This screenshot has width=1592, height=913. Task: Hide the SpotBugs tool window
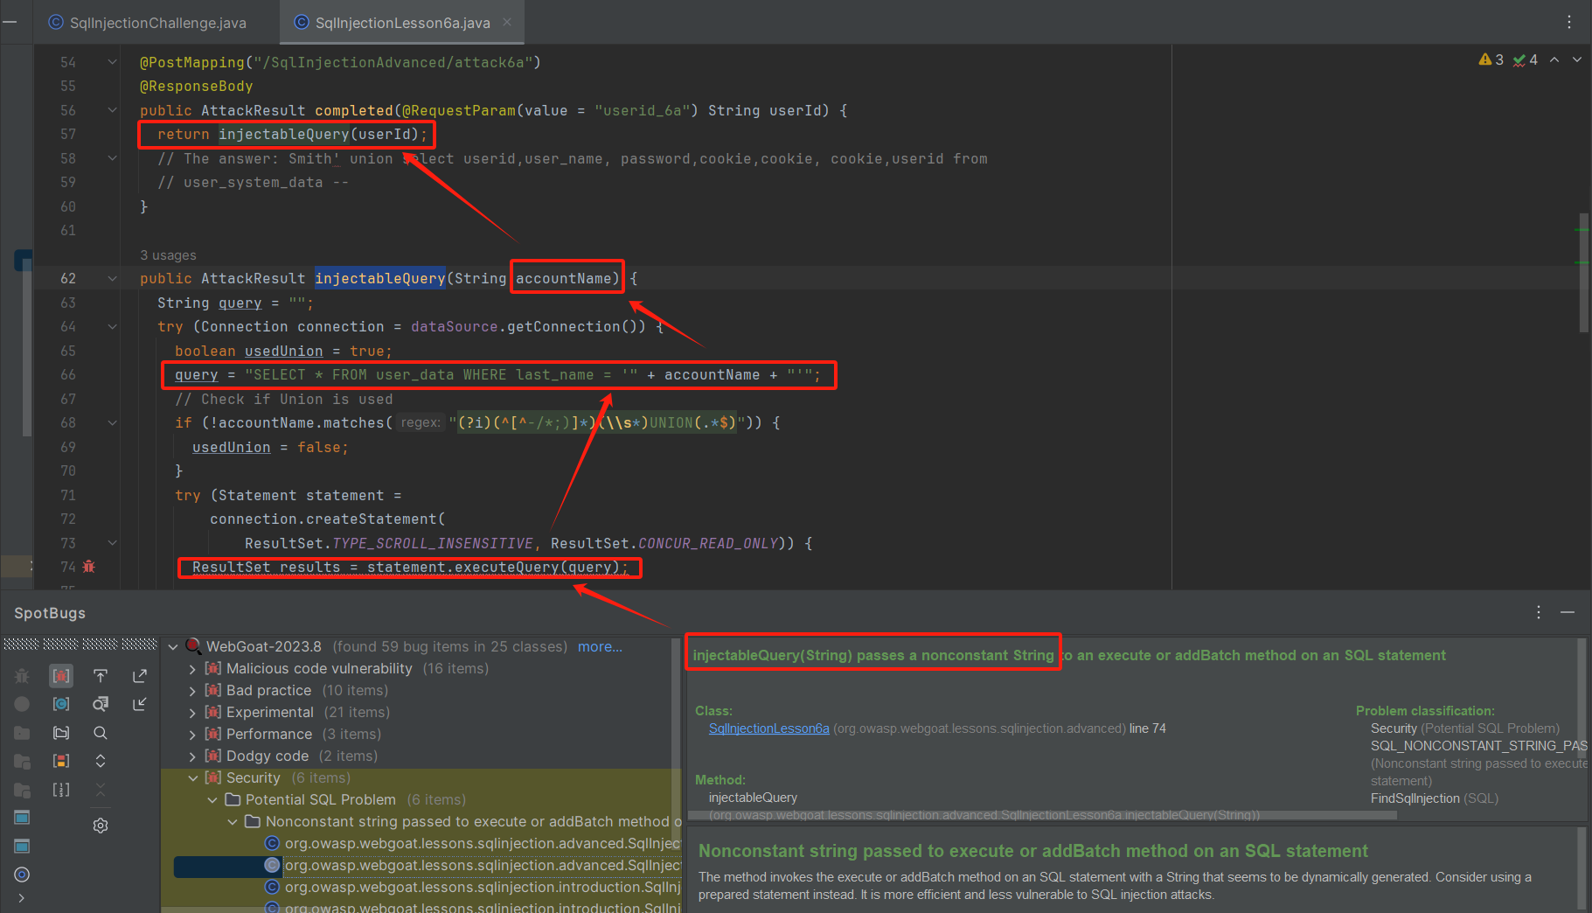pos(1568,612)
